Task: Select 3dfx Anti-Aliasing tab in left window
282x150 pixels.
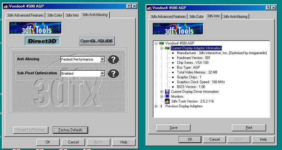Action: (x=95, y=15)
